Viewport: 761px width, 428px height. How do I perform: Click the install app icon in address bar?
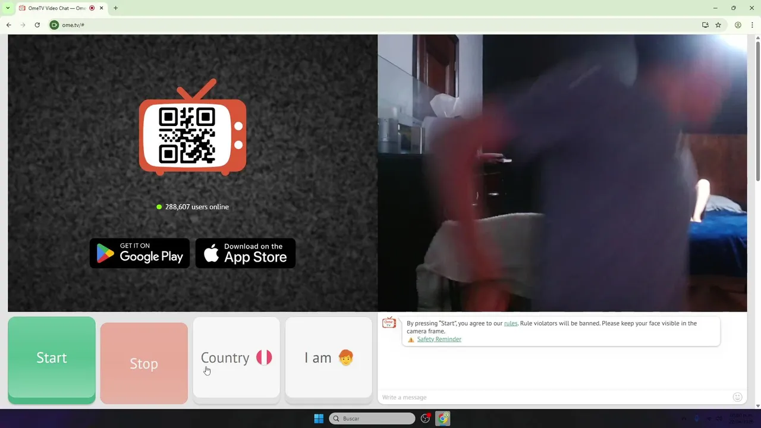pyautogui.click(x=705, y=25)
